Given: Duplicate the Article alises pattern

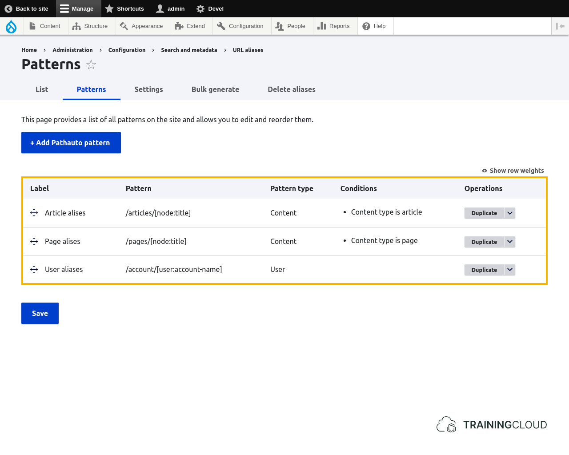Looking at the screenshot, I should point(484,213).
